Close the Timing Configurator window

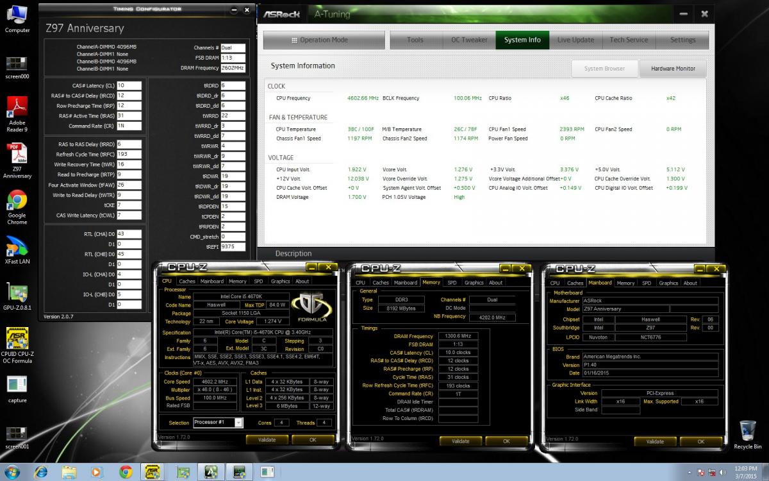coord(247,8)
